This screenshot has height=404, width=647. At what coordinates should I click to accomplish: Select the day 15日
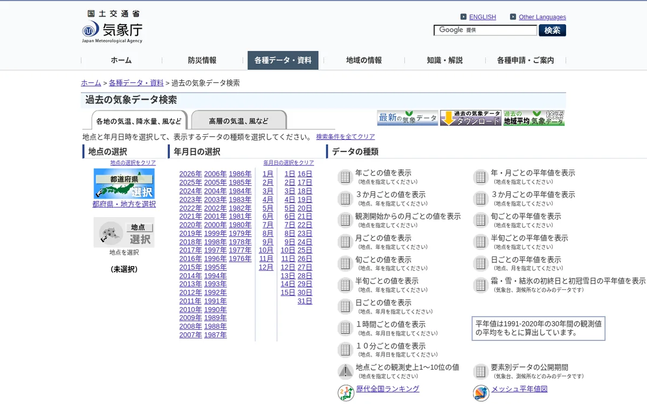(288, 292)
